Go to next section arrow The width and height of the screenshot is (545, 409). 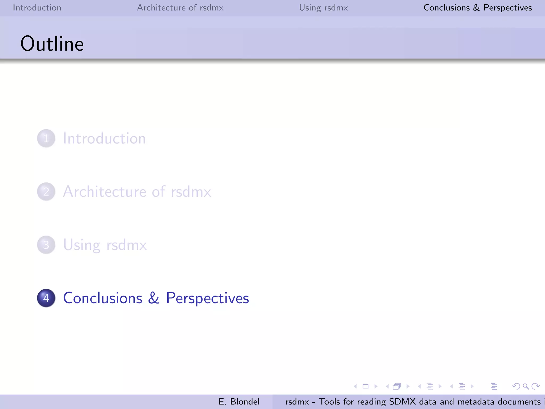(x=472, y=386)
